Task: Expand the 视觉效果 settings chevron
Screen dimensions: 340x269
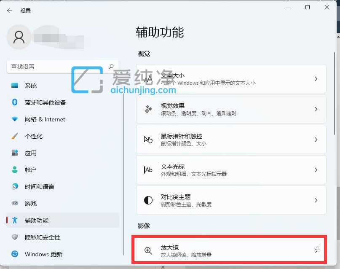Action: tap(316, 109)
